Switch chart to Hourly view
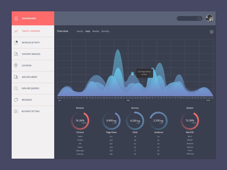 coord(80,31)
